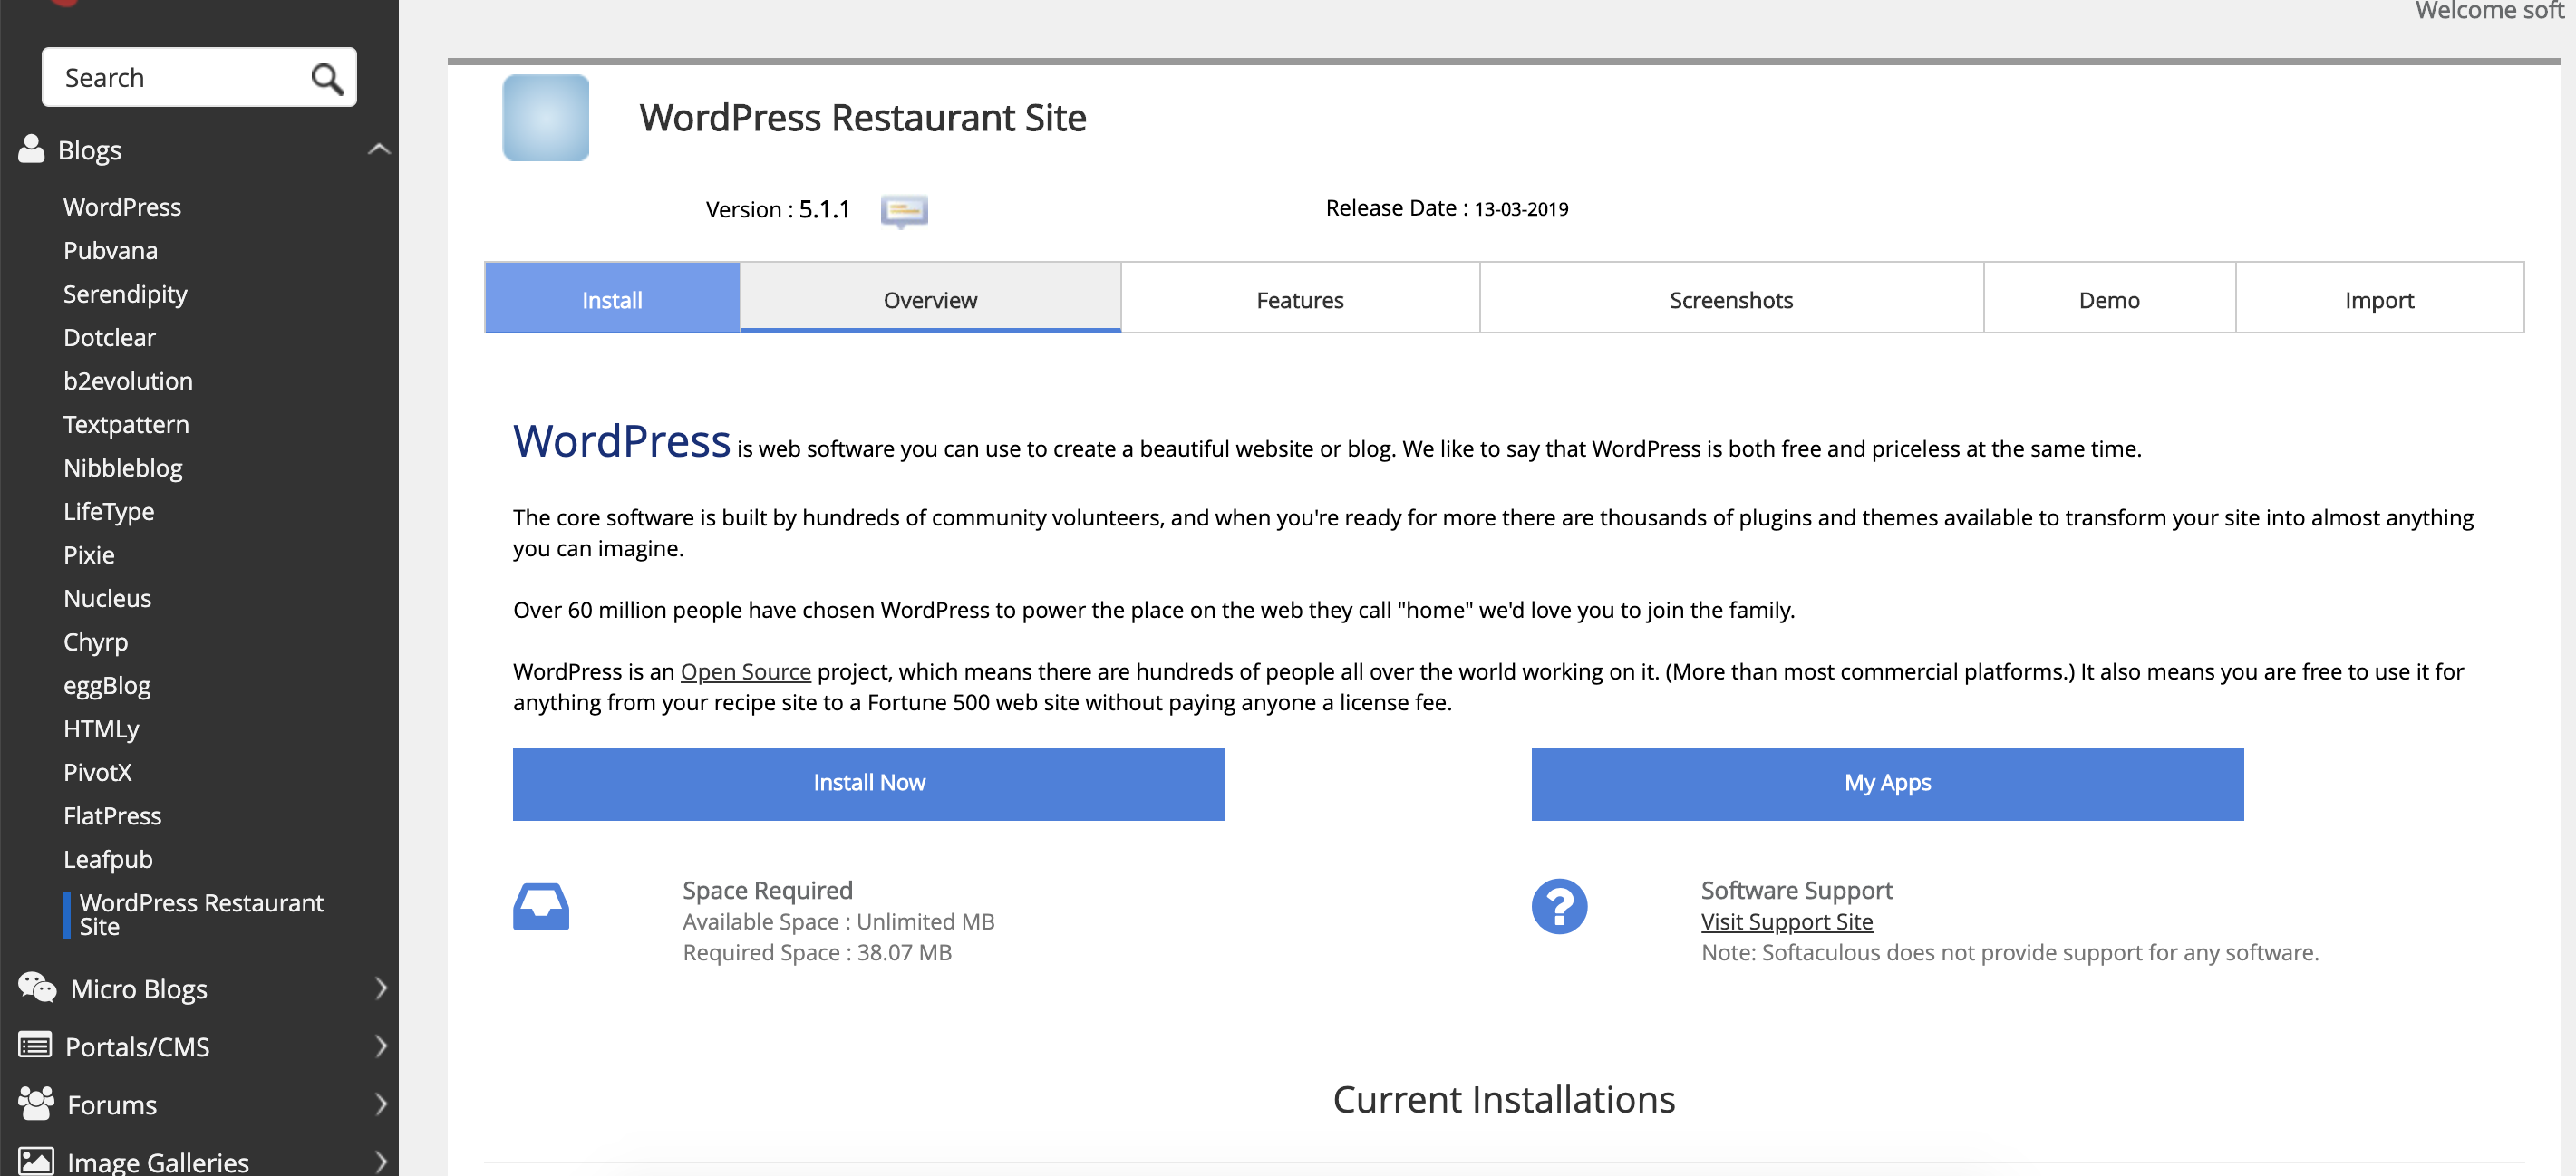Click the Image Galleries category label

(158, 1162)
